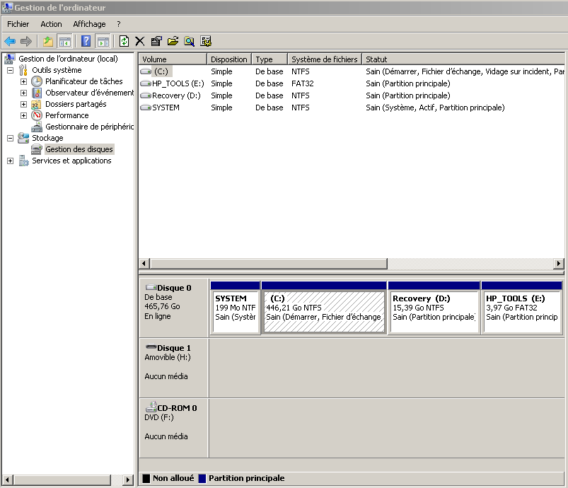Open the Action menu
The image size is (568, 488).
(51, 24)
